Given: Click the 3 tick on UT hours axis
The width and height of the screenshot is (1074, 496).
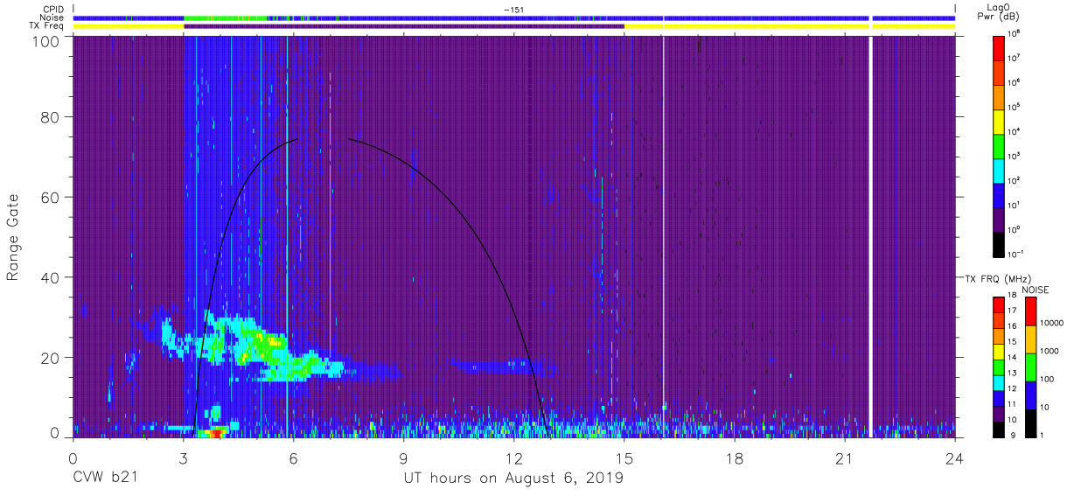Looking at the screenshot, I should [x=183, y=458].
